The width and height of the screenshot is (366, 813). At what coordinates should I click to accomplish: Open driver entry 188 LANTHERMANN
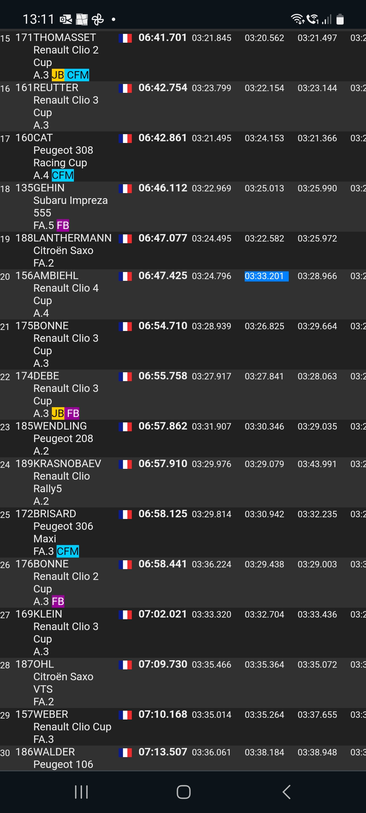pyautogui.click(x=63, y=238)
